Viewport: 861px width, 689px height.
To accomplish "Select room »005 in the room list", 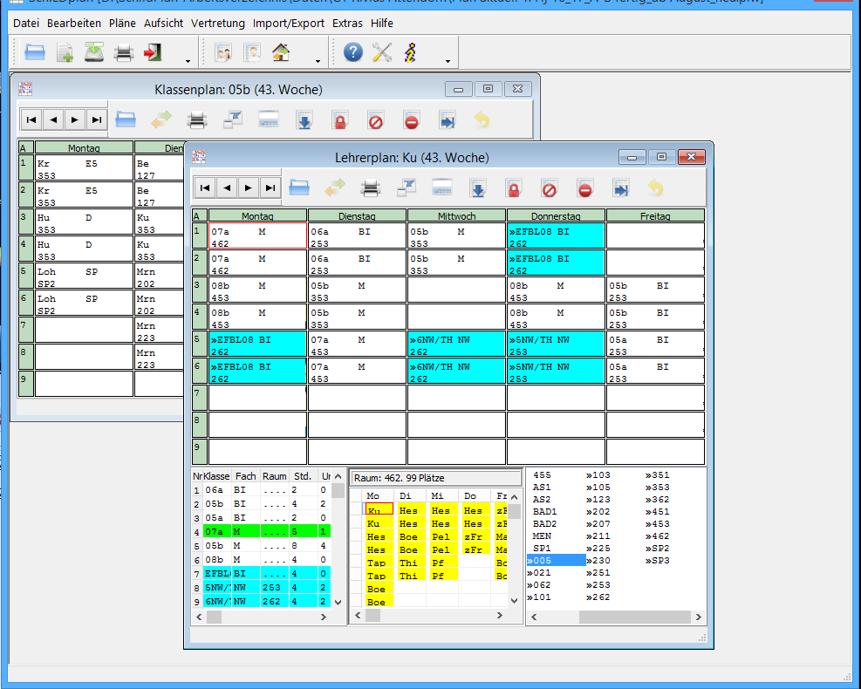I will coord(556,560).
